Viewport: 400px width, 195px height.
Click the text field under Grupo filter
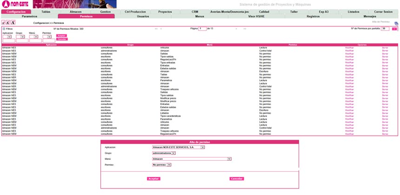[22, 41]
